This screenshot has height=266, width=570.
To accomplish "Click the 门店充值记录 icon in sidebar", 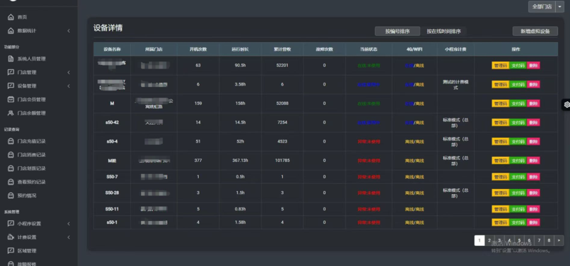I will (11, 141).
